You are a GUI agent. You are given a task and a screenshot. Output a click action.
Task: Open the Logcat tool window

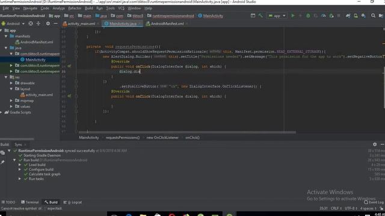(73, 202)
